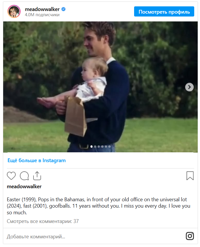Select the last carousel dot indicator

tap(110, 147)
